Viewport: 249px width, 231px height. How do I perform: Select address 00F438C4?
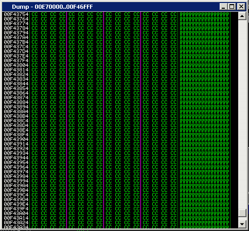[16, 121]
